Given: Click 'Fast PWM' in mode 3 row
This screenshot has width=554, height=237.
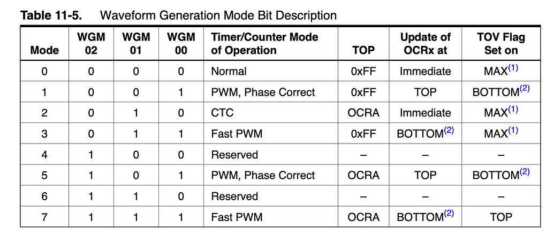Looking at the screenshot, I should tap(237, 134).
